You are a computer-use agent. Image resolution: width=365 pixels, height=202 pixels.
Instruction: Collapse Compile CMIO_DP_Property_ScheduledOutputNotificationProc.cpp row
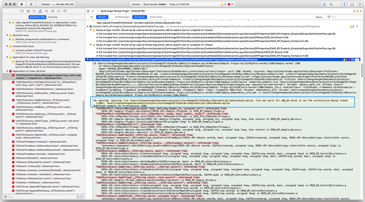coord(87,27)
